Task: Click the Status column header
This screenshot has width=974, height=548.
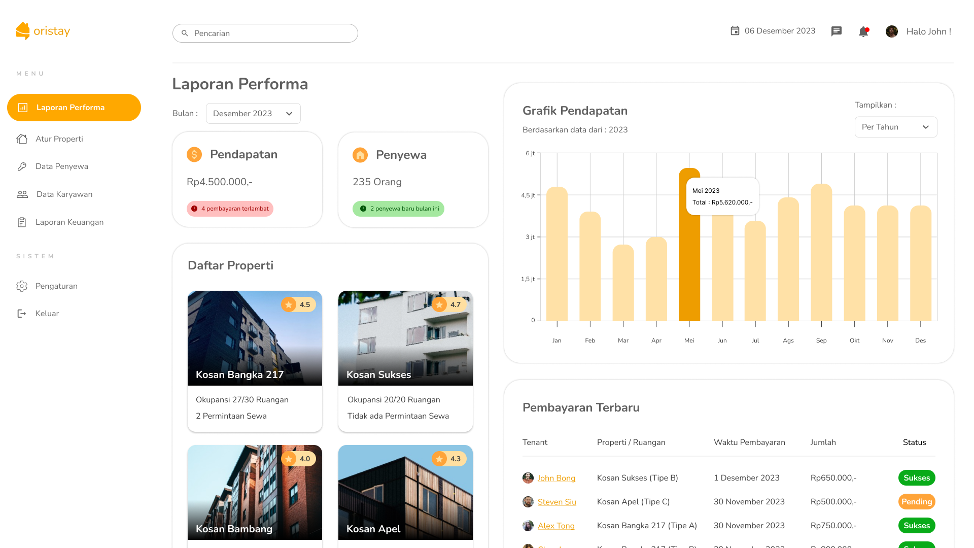Action: 914,442
